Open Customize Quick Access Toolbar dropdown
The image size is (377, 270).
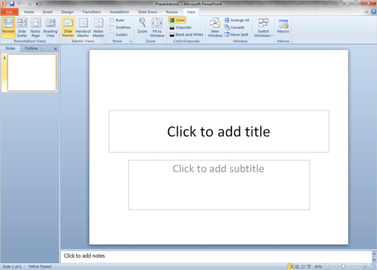[x=37, y=4]
